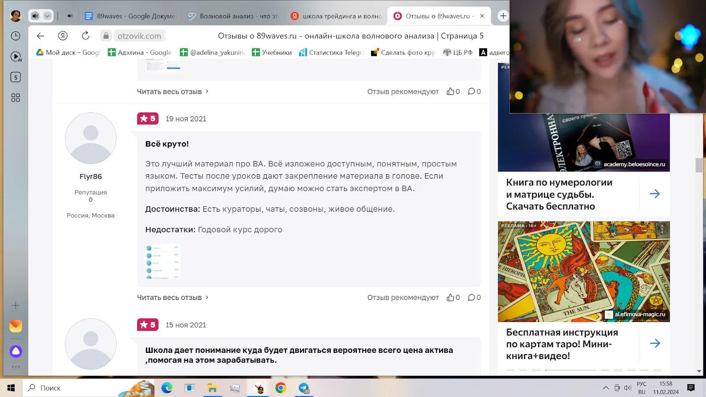Open screenshot thumbnail in Flyr86 review
The image size is (706, 397).
pyautogui.click(x=163, y=261)
